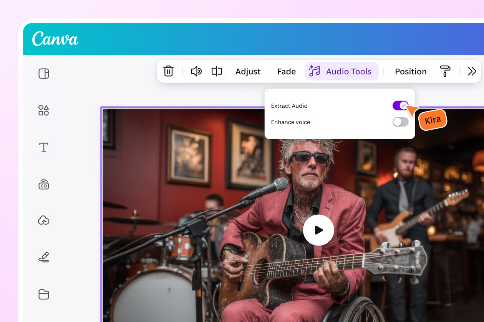Click the Adjust button in toolbar

point(248,71)
